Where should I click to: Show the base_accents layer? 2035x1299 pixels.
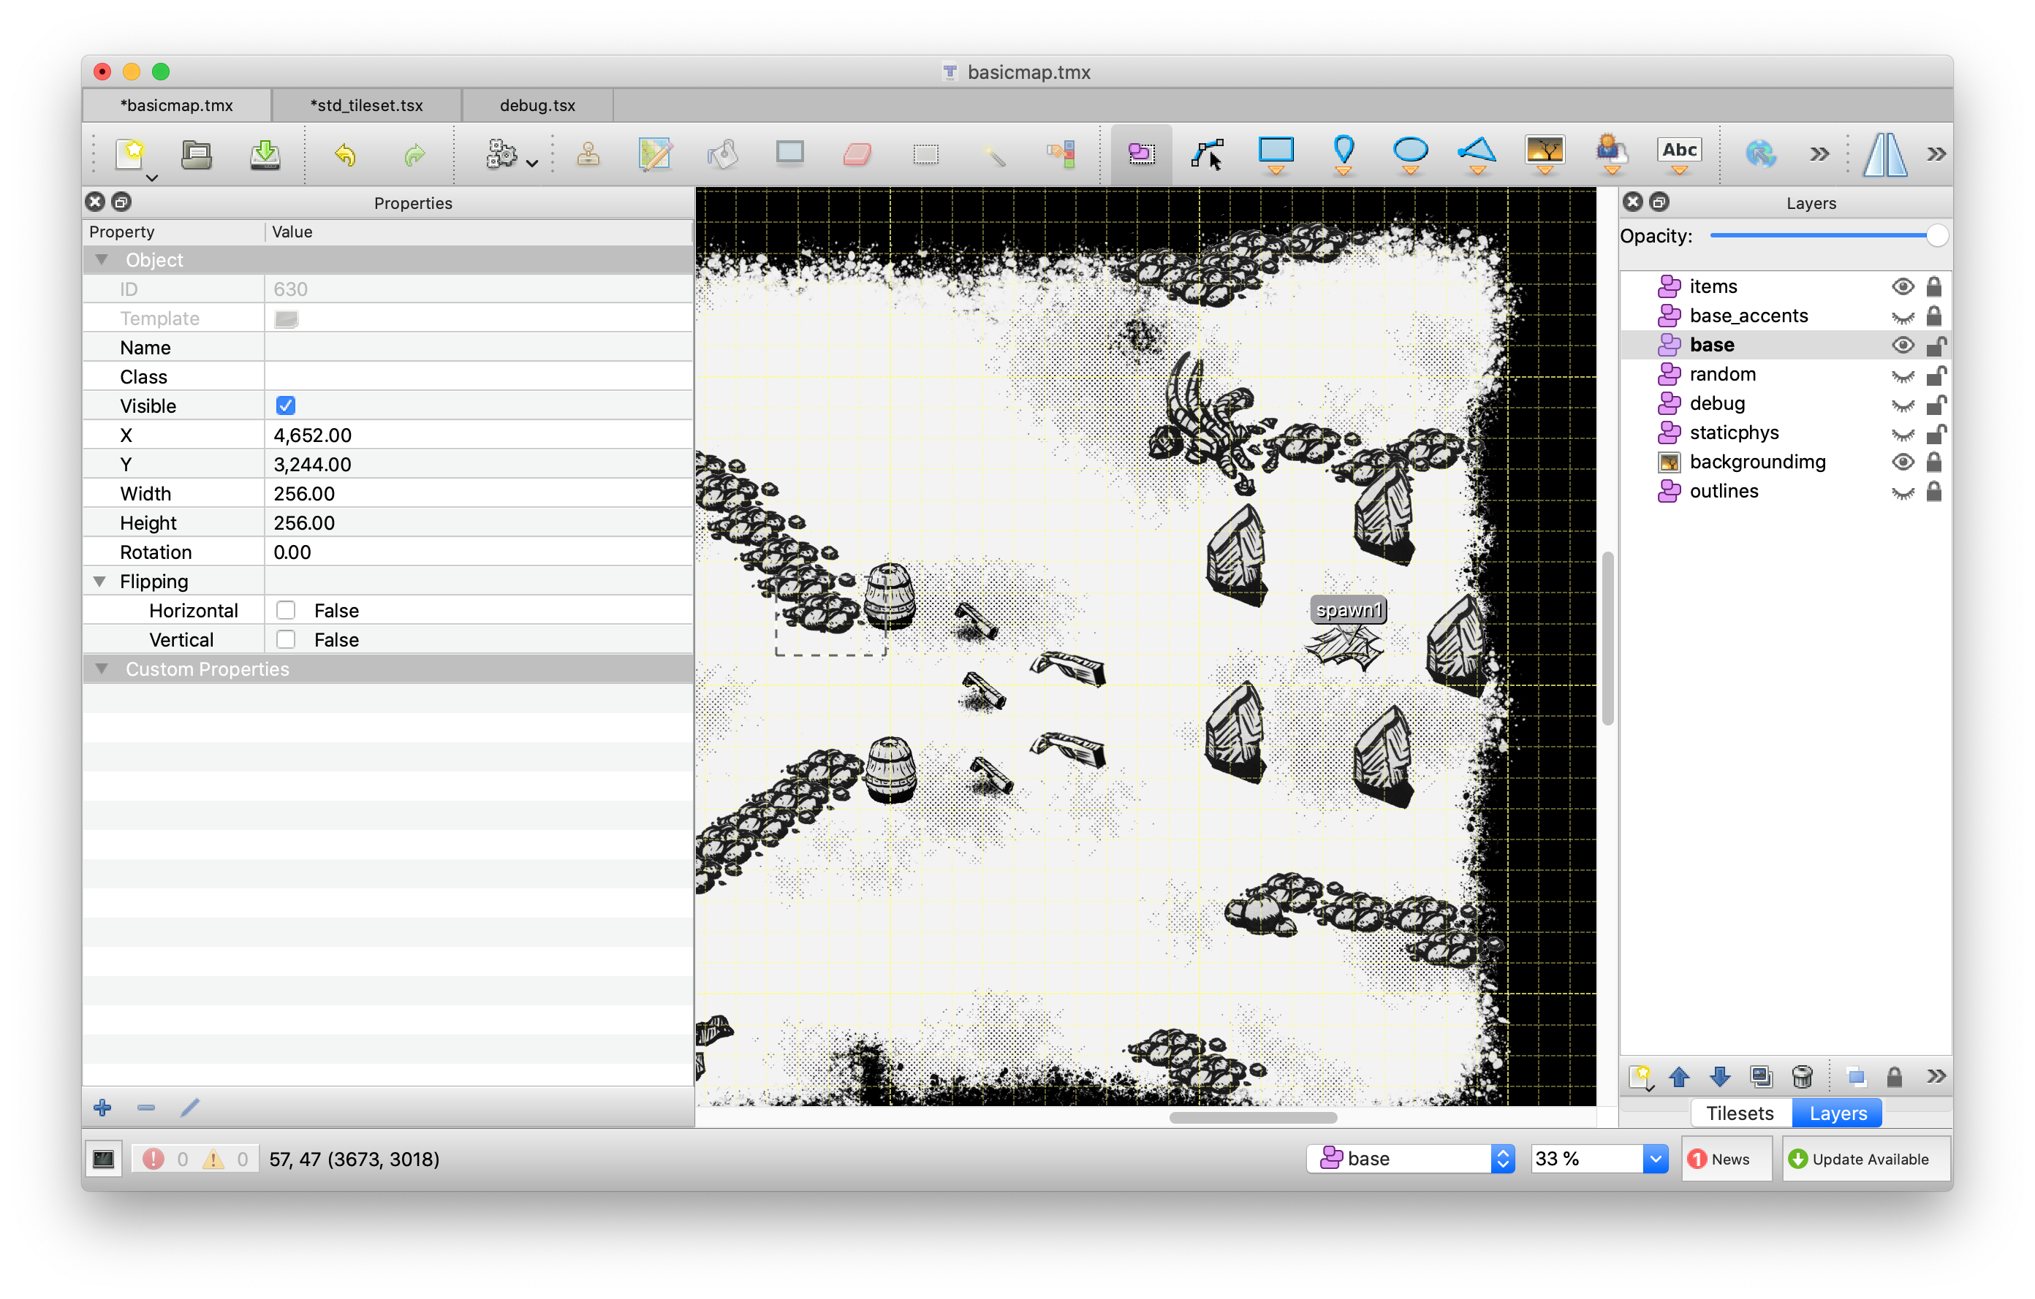[1902, 317]
